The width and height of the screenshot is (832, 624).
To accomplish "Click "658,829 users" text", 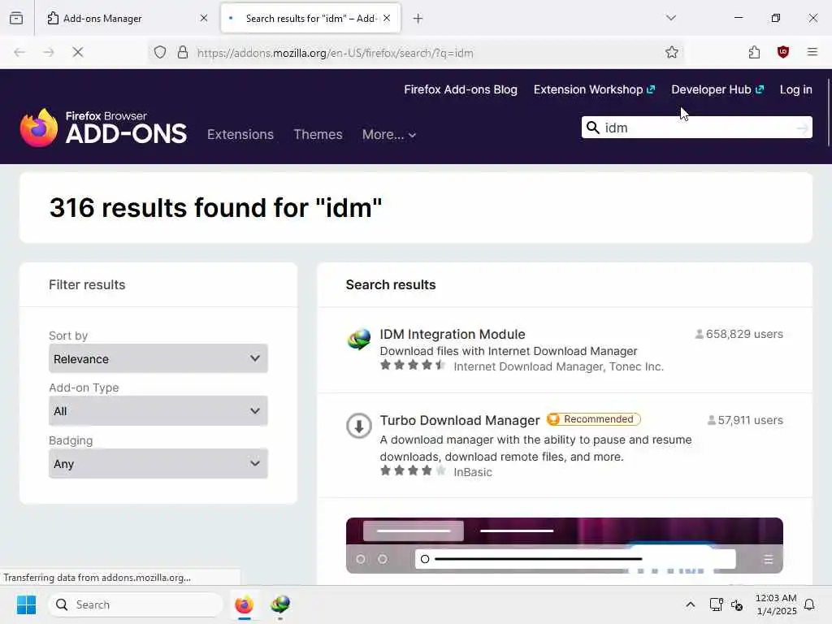I will click(744, 334).
